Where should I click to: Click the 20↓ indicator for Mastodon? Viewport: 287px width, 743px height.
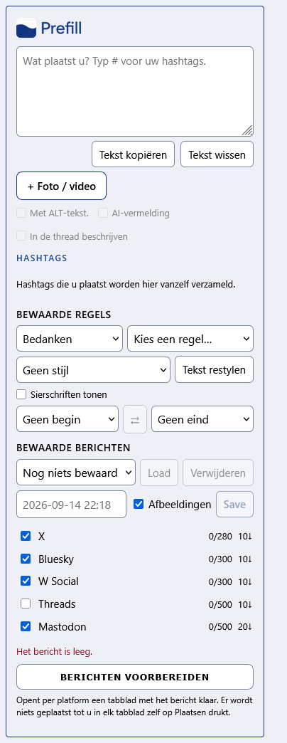245,627
